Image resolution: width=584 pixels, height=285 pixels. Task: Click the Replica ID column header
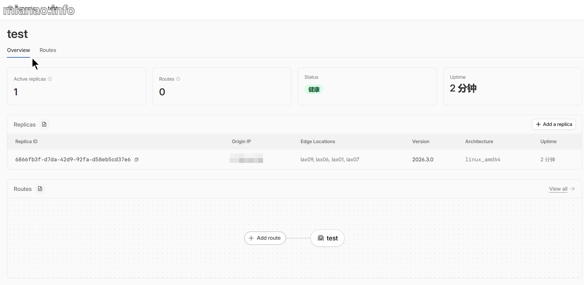(26, 142)
